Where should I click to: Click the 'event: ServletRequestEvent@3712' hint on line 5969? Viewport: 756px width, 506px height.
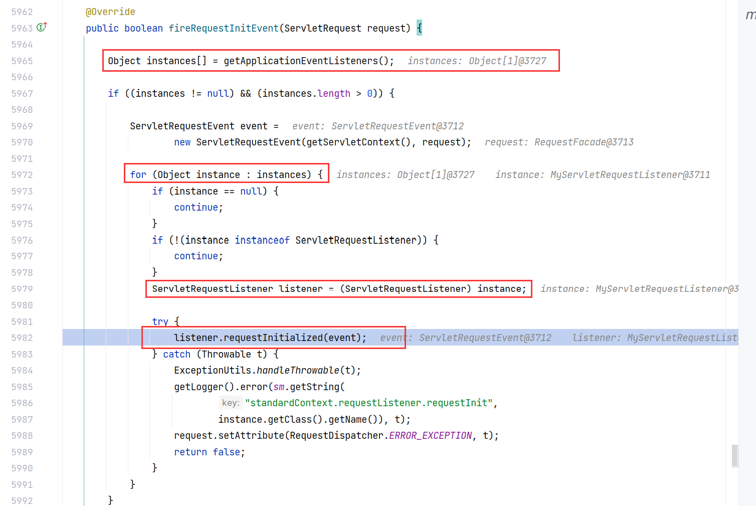(378, 126)
